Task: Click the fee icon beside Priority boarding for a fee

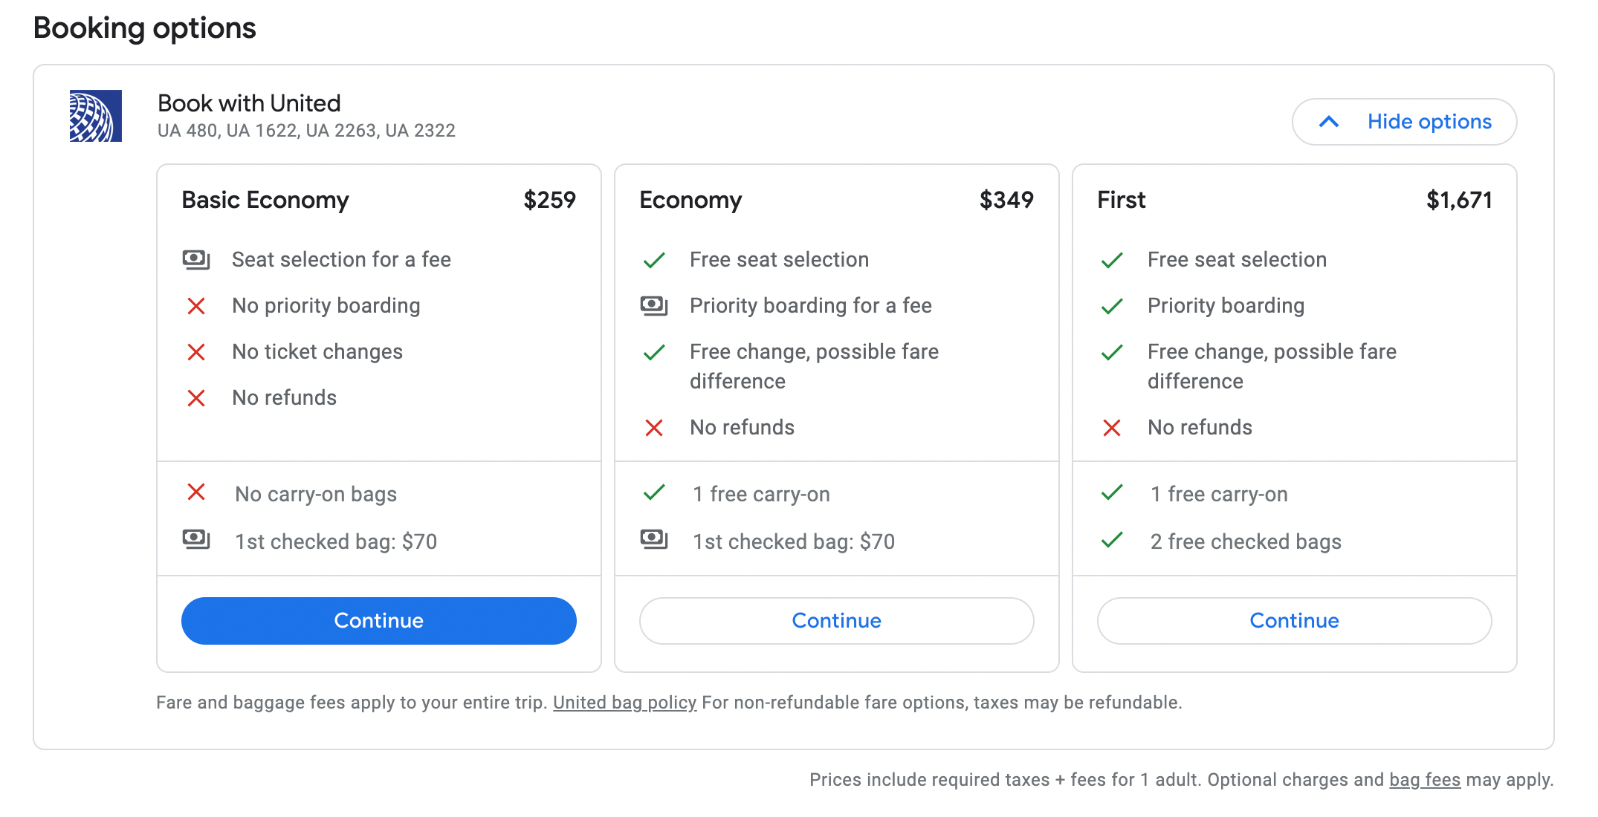Action: pyautogui.click(x=654, y=305)
